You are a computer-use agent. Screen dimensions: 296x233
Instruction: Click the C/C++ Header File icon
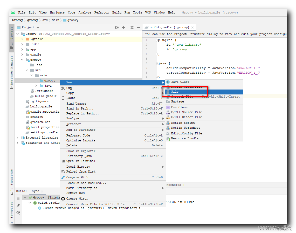tap(168, 117)
